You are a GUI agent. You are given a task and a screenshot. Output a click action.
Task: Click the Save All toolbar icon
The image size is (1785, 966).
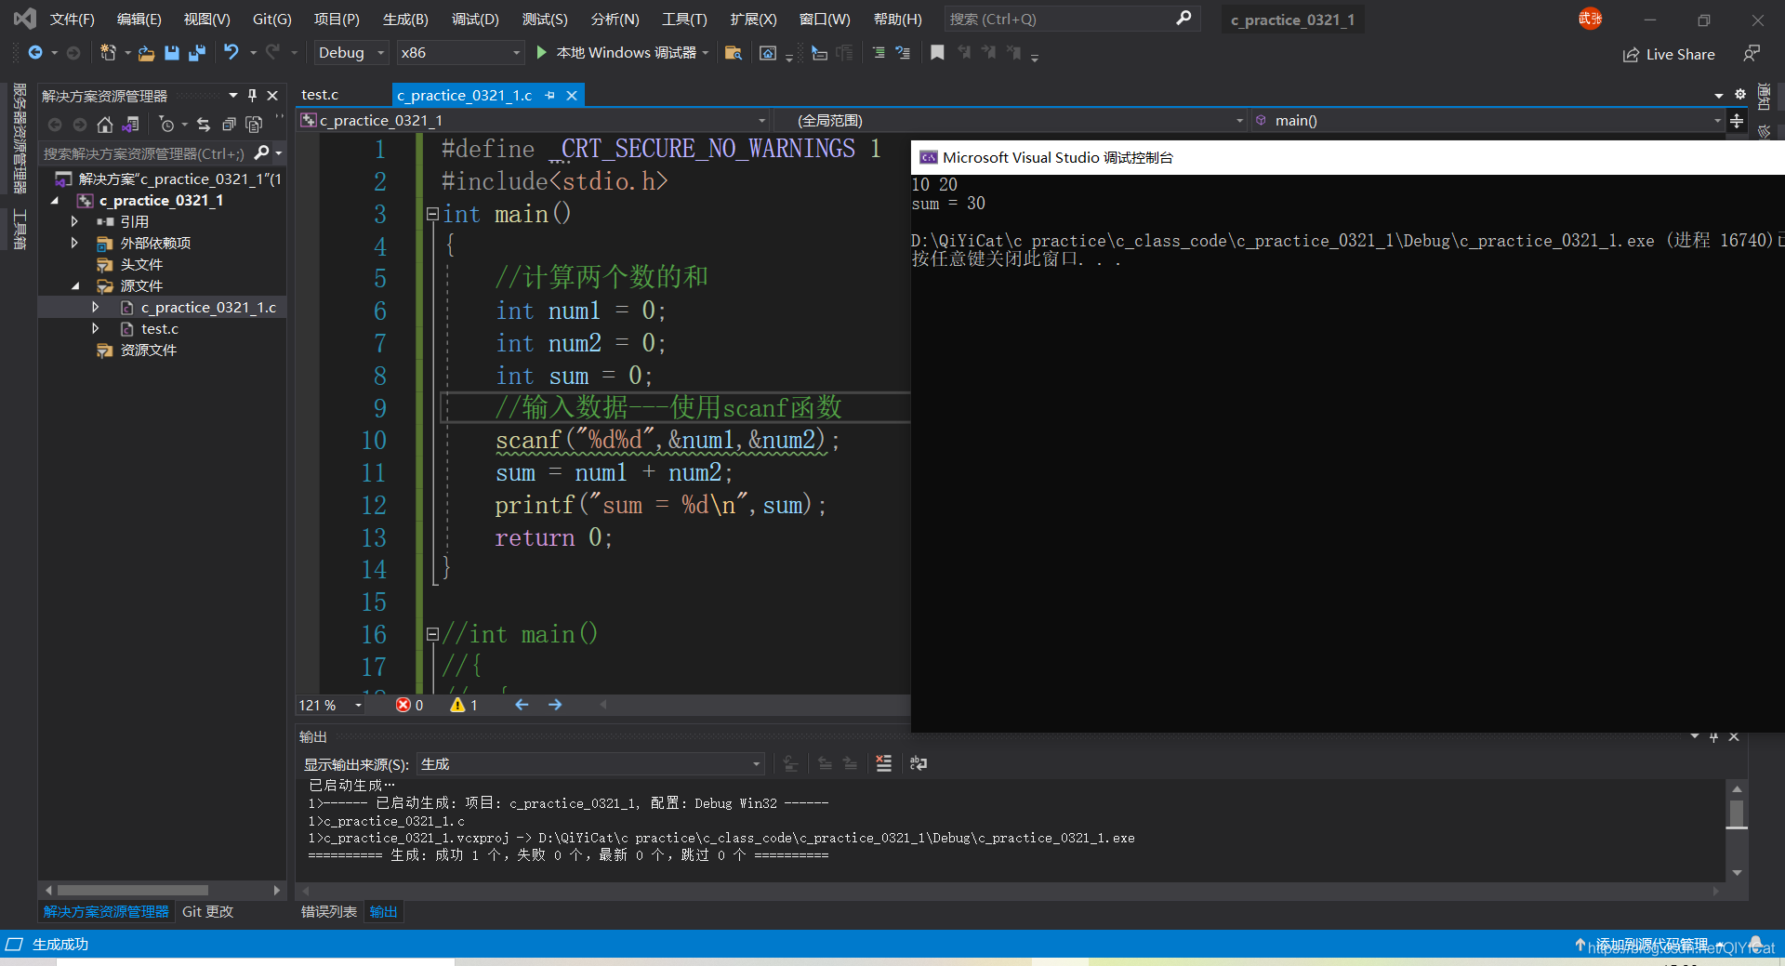tap(197, 53)
